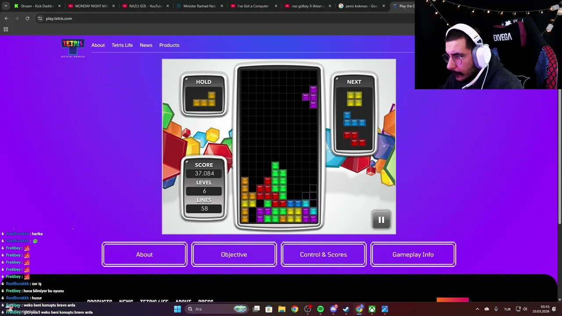Click the yellow square piece in NEXT queue
562x316 pixels.
(x=354, y=99)
